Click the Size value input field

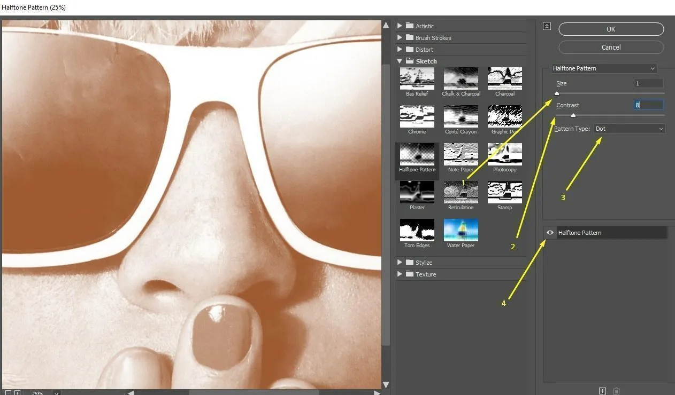pos(648,83)
